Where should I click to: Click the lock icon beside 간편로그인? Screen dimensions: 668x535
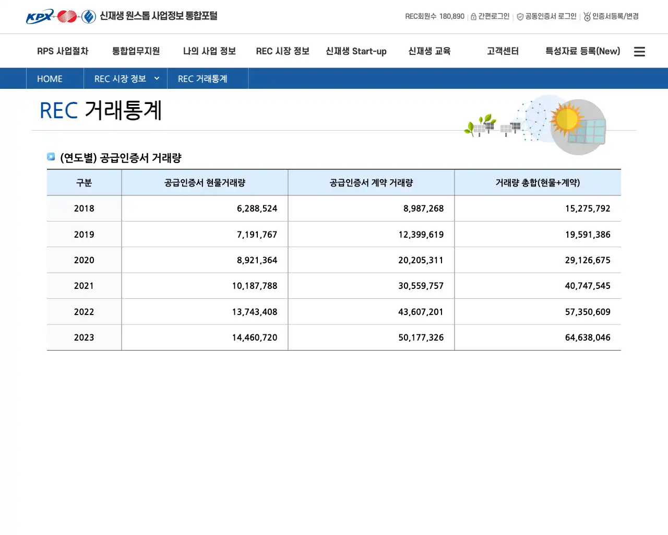tap(473, 17)
